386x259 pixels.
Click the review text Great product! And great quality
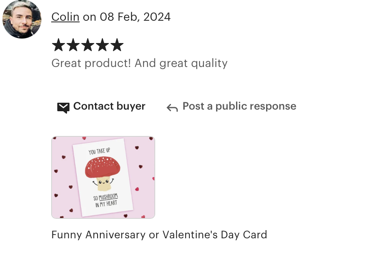click(139, 63)
